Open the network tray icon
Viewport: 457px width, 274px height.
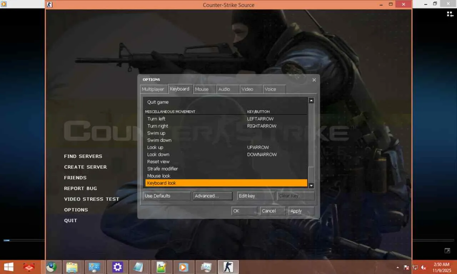[x=415, y=267]
